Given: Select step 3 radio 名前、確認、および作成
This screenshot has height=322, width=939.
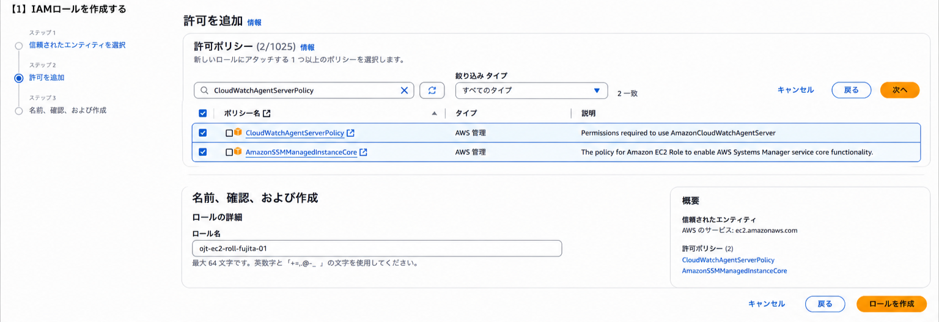Looking at the screenshot, I should 19,111.
